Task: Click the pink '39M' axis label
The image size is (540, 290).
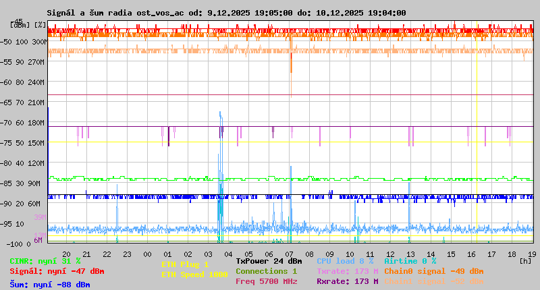Action: (x=40, y=217)
